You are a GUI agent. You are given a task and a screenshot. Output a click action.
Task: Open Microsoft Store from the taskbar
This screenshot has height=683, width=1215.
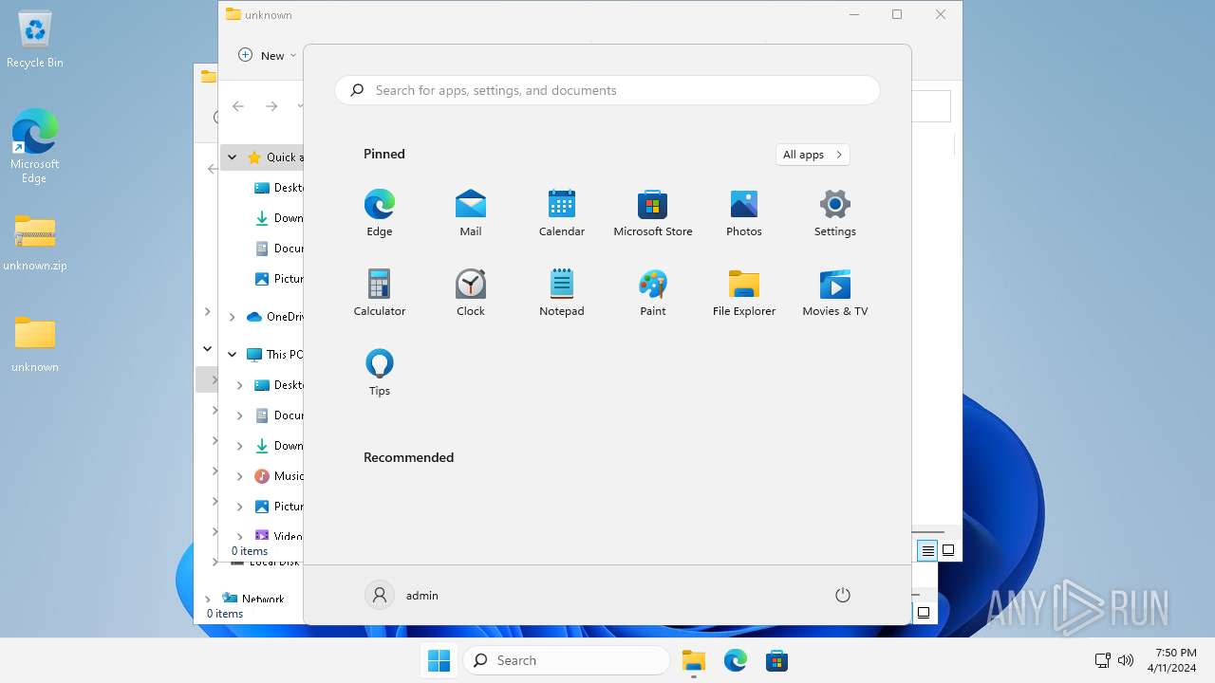coord(776,660)
